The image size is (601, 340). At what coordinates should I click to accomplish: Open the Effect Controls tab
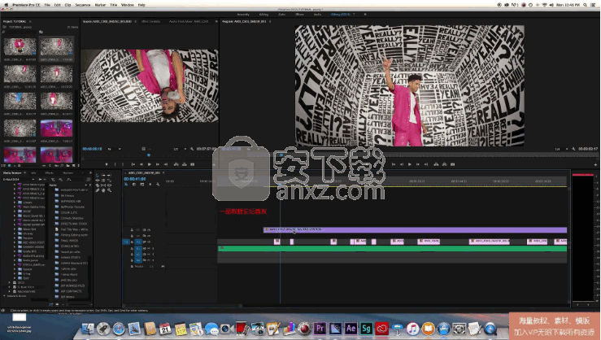(150, 21)
